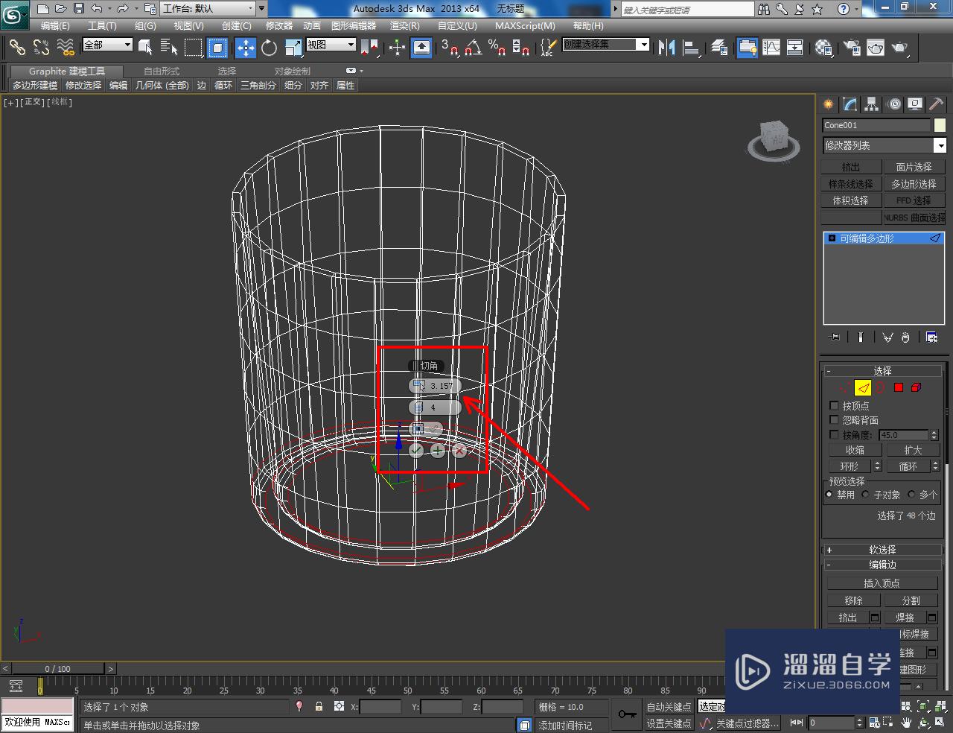Select the 子对象 preview radio button

pyautogui.click(x=865, y=495)
